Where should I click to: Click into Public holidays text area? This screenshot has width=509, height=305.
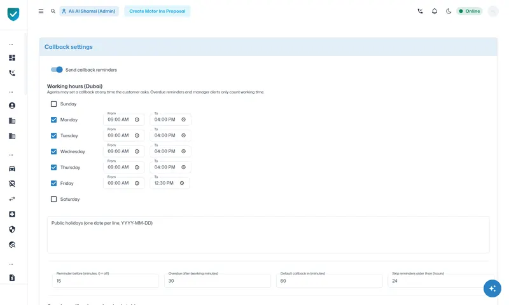[x=268, y=234]
